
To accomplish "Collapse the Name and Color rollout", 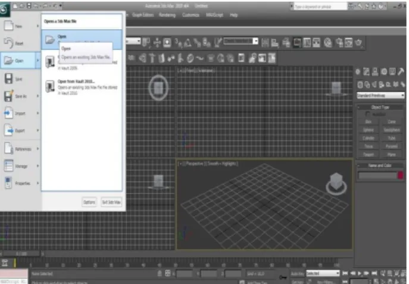I will point(380,166).
